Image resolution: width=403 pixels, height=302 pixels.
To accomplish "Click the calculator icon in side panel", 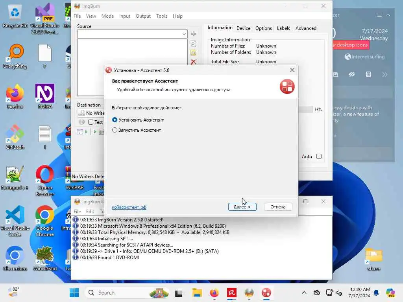I will click(x=368, y=75).
